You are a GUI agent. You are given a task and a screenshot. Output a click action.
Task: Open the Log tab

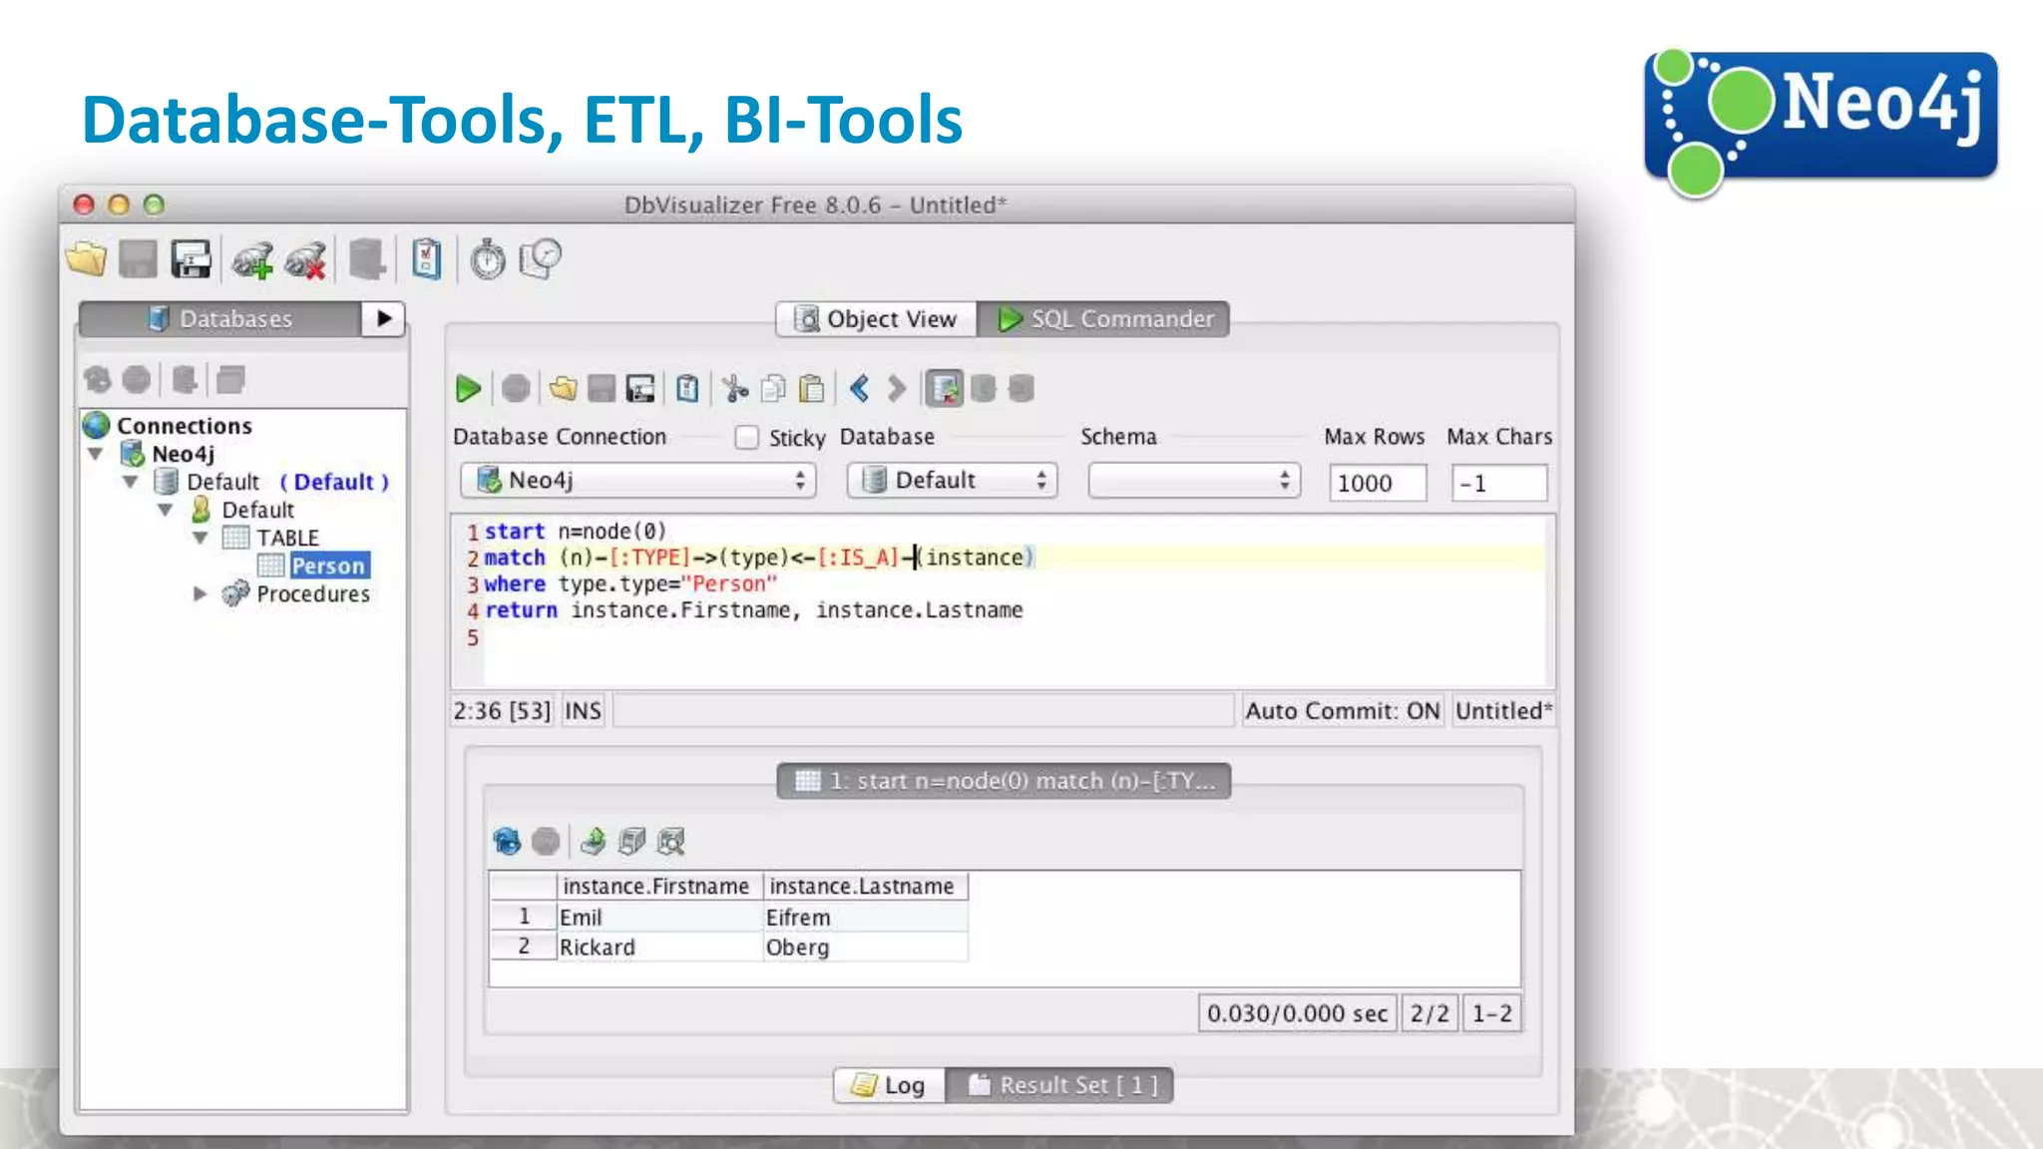[x=889, y=1085]
